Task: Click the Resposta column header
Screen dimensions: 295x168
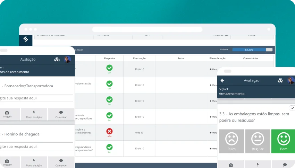Action: click(109, 58)
